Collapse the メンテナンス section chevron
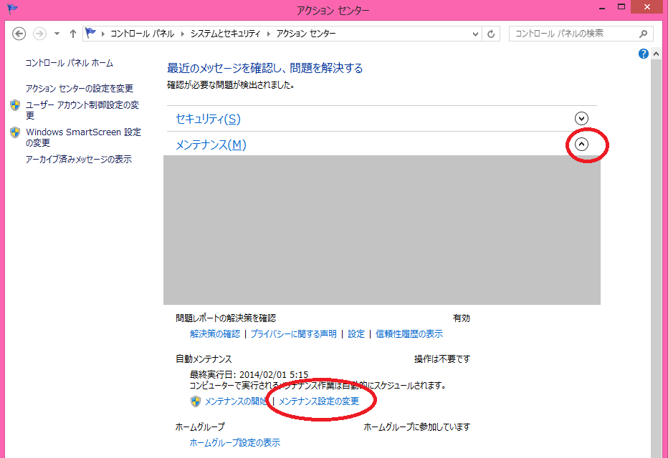 pyautogui.click(x=581, y=144)
